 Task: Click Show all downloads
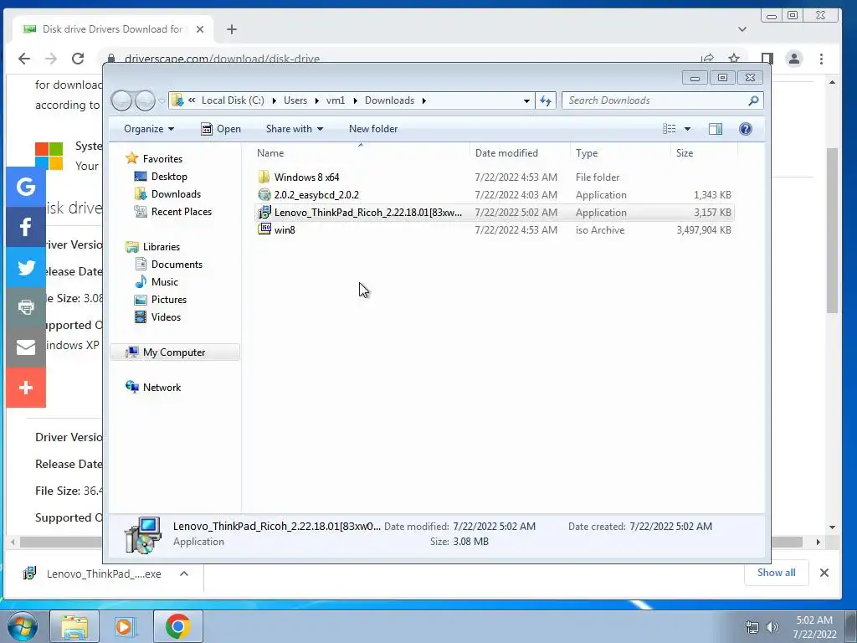[x=776, y=573]
